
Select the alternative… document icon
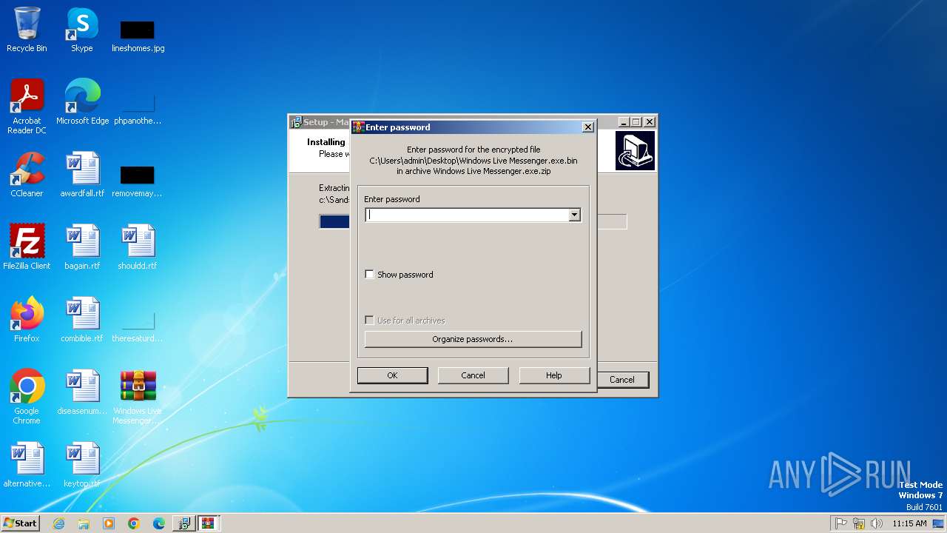click(x=27, y=465)
